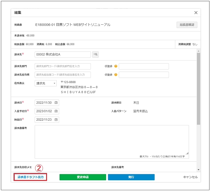Viewport: 211px width, 192px height.
Task: Click the blue 発行 button
Action: click(131, 177)
